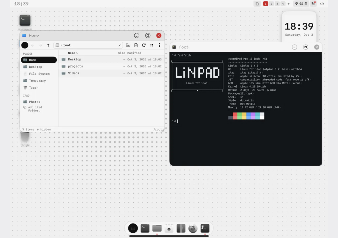Sort files by the Size column
Screen dimensions: 338x238
tap(121, 53)
